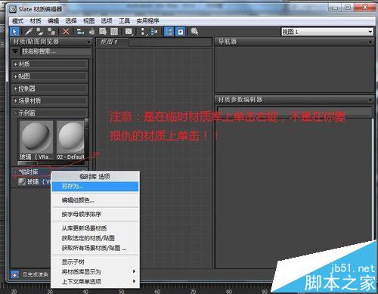Click Show Shaded Material in Viewport icon
The height and width of the screenshot is (294, 378).
coord(103,32)
